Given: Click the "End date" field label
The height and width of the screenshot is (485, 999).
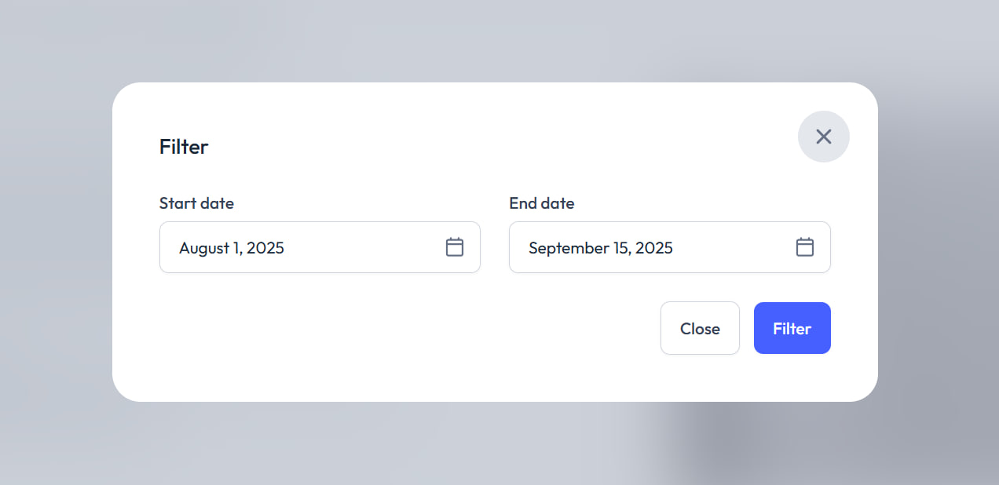Looking at the screenshot, I should tap(541, 203).
